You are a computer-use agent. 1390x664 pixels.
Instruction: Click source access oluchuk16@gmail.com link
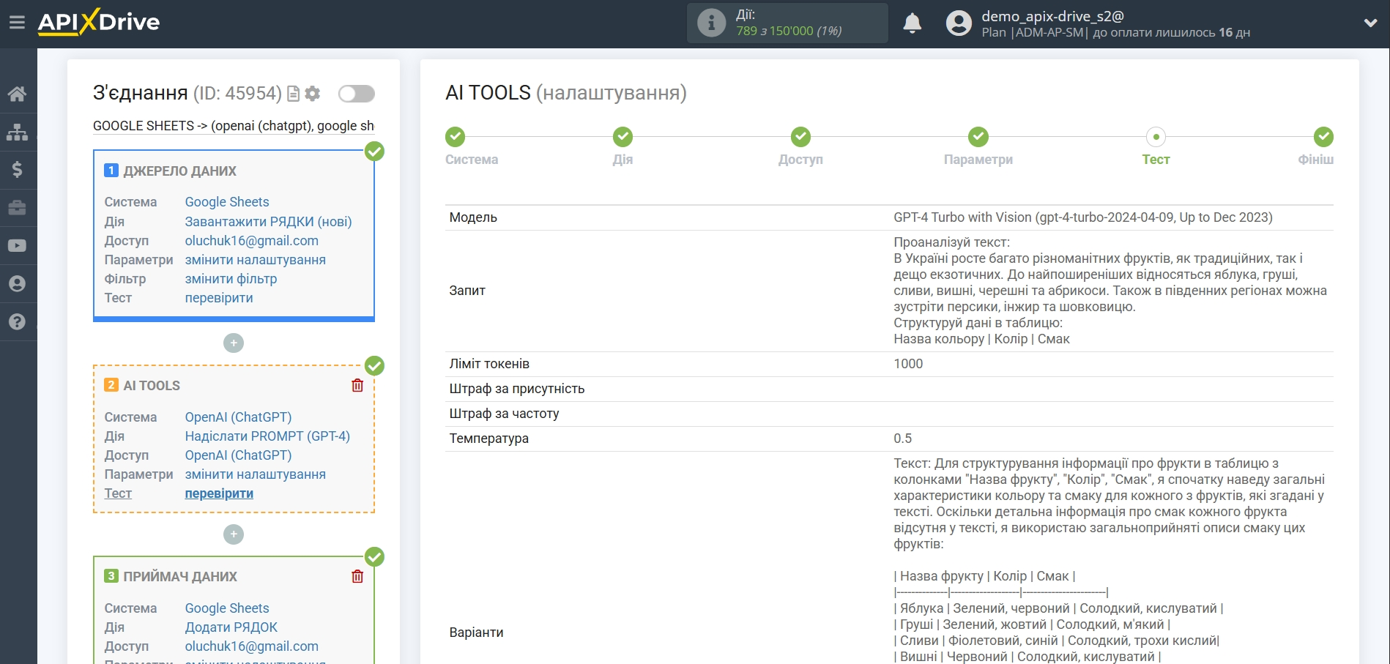tap(251, 241)
